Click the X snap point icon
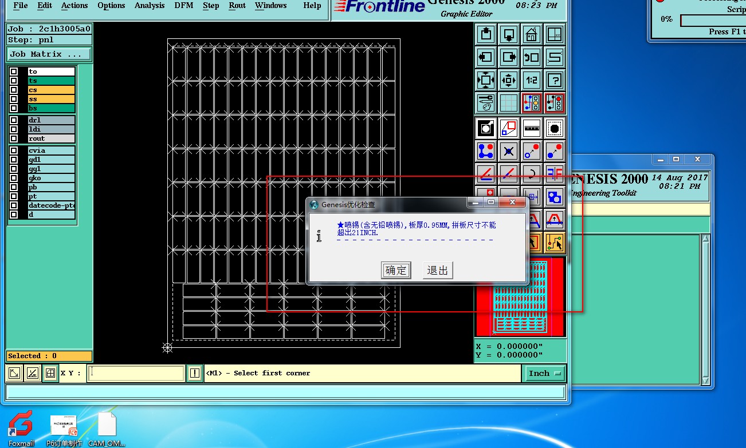746x448 pixels. tap(509, 151)
